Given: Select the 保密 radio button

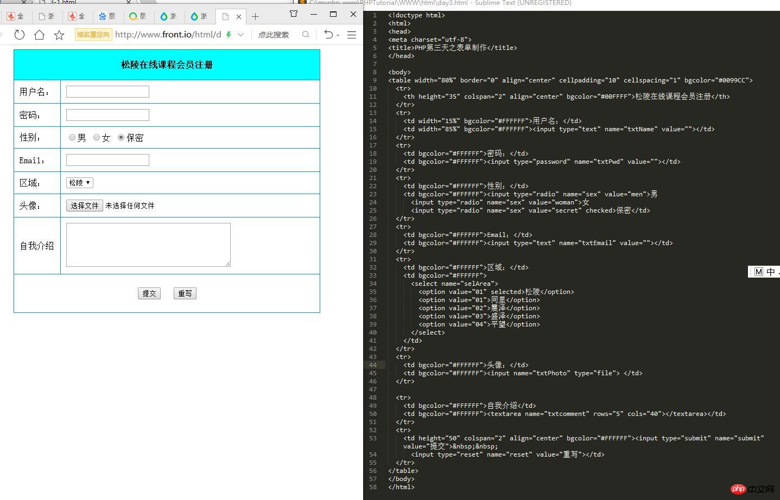Looking at the screenshot, I should click(121, 137).
